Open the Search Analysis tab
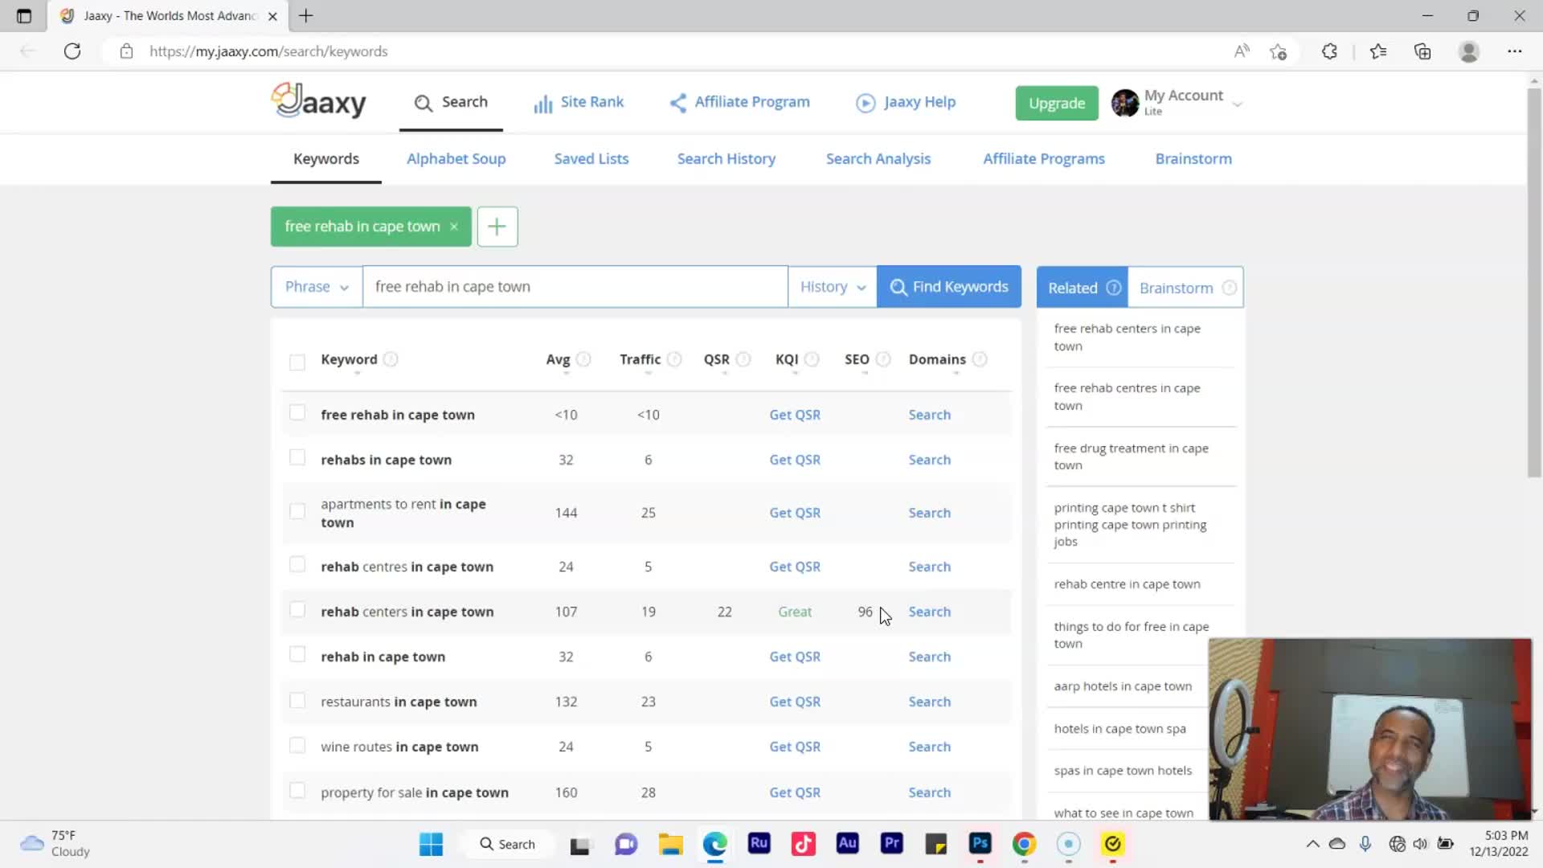Screen dimensions: 1543x868 tap(878, 158)
